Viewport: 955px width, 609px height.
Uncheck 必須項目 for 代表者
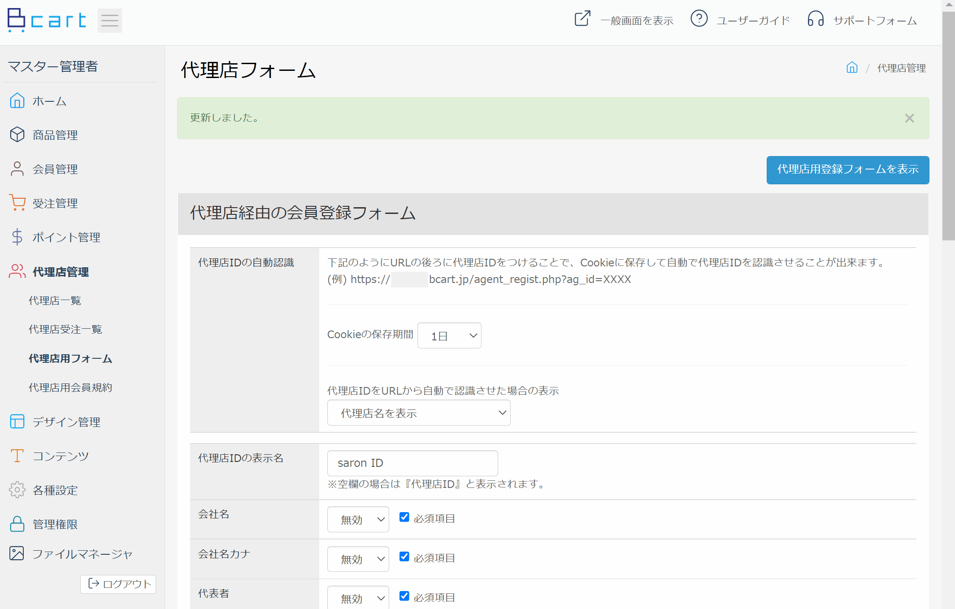pos(404,596)
